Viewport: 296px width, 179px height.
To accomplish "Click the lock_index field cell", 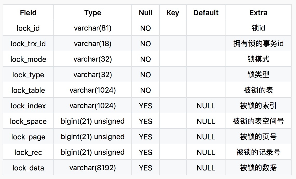I will 28,106.
